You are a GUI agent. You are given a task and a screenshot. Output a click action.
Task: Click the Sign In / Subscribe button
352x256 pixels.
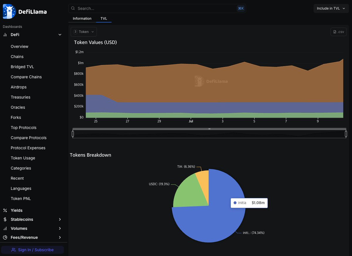point(33,250)
